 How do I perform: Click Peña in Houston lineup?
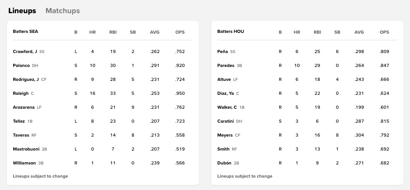223,51
